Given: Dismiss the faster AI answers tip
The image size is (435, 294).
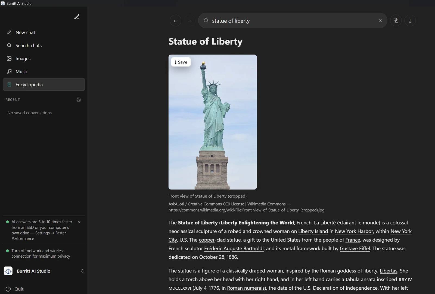Looking at the screenshot, I should point(79,222).
